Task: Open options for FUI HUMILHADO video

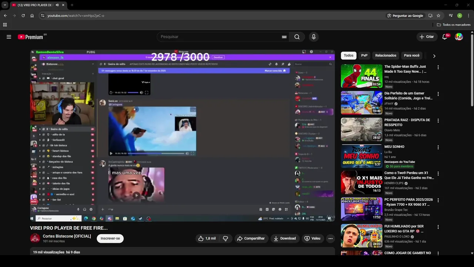Action: tap(438, 227)
